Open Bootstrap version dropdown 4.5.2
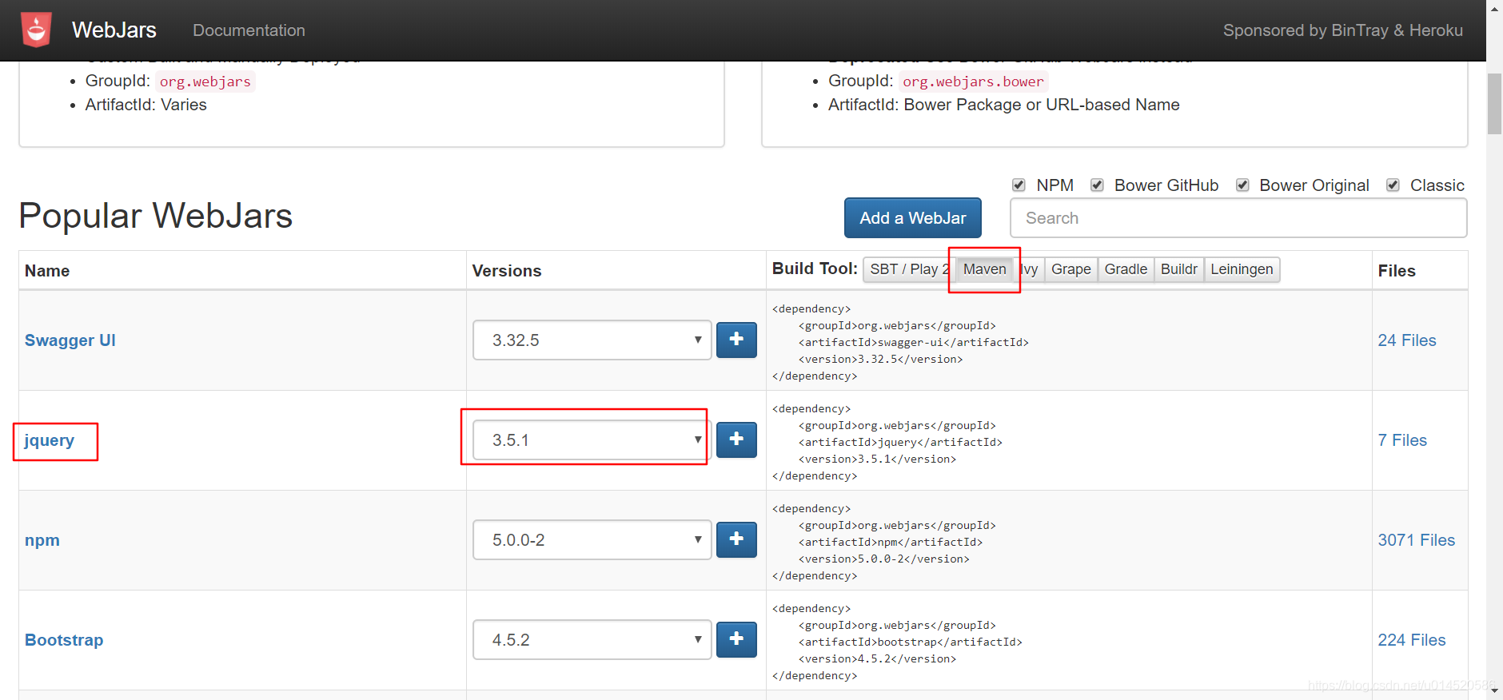The height and width of the screenshot is (700, 1503). (592, 640)
